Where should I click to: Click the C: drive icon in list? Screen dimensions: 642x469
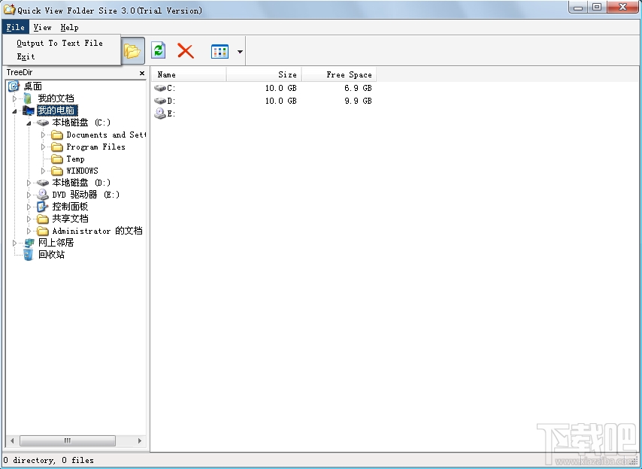160,88
